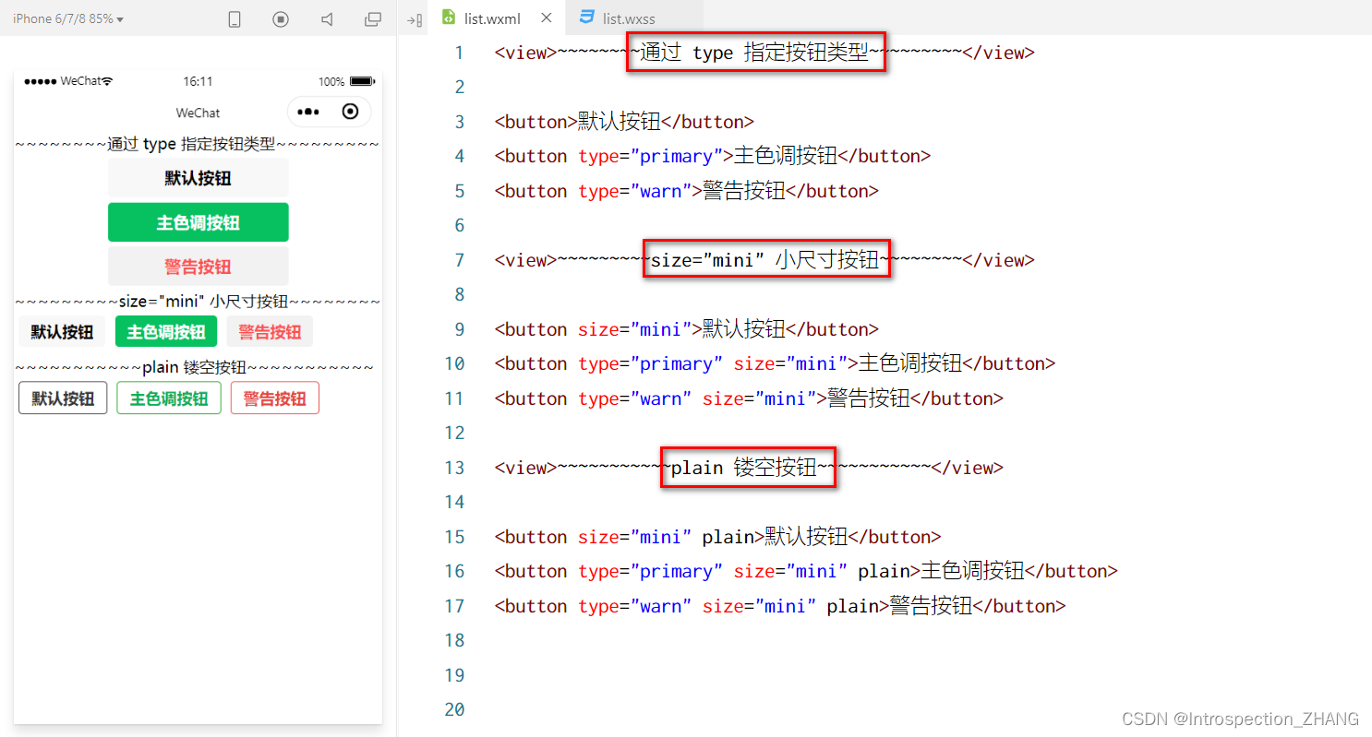1372x737 pixels.
Task: Click the circular stop icon in simulator toolbar
Action: point(281,19)
